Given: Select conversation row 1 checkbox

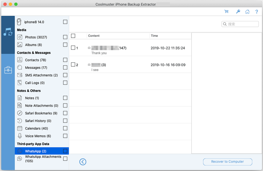Looking at the screenshot, I should (x=73, y=48).
